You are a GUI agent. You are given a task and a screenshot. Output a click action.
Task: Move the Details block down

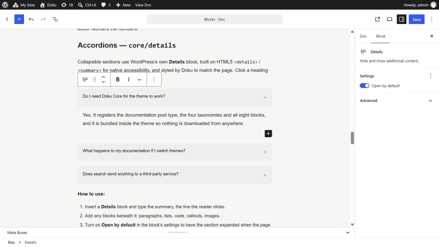[103, 82]
